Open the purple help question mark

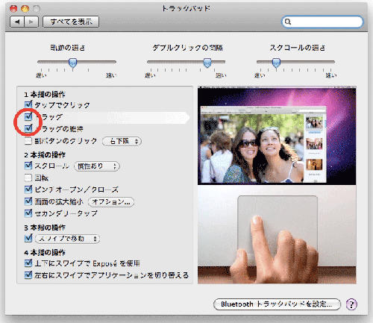tap(351, 304)
